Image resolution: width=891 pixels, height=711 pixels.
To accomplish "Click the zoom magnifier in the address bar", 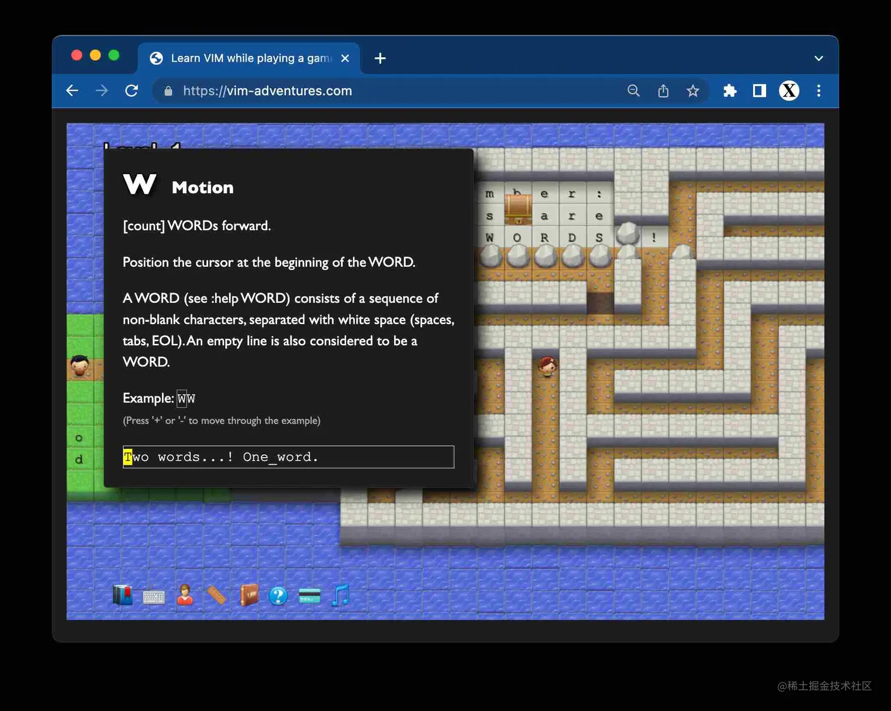I will (633, 91).
